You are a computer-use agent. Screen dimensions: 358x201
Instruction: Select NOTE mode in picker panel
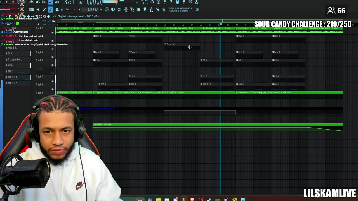coord(44,25)
